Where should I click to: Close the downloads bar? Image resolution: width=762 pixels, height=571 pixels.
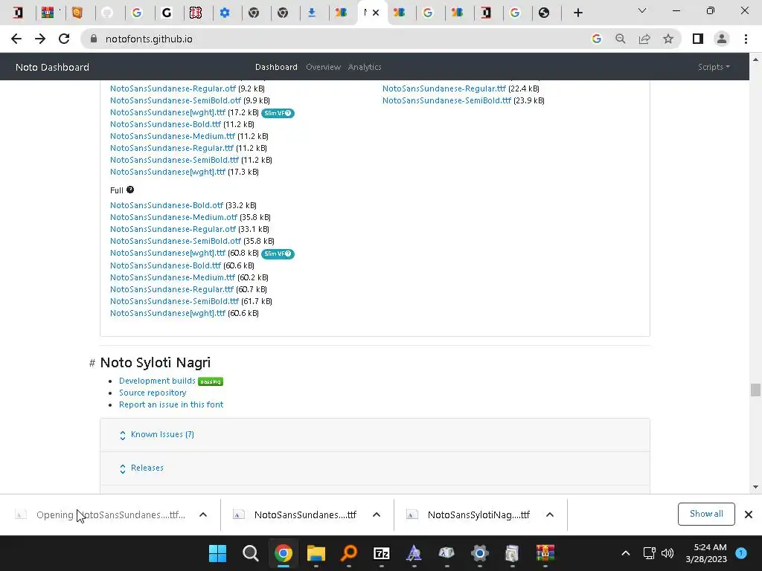749,514
